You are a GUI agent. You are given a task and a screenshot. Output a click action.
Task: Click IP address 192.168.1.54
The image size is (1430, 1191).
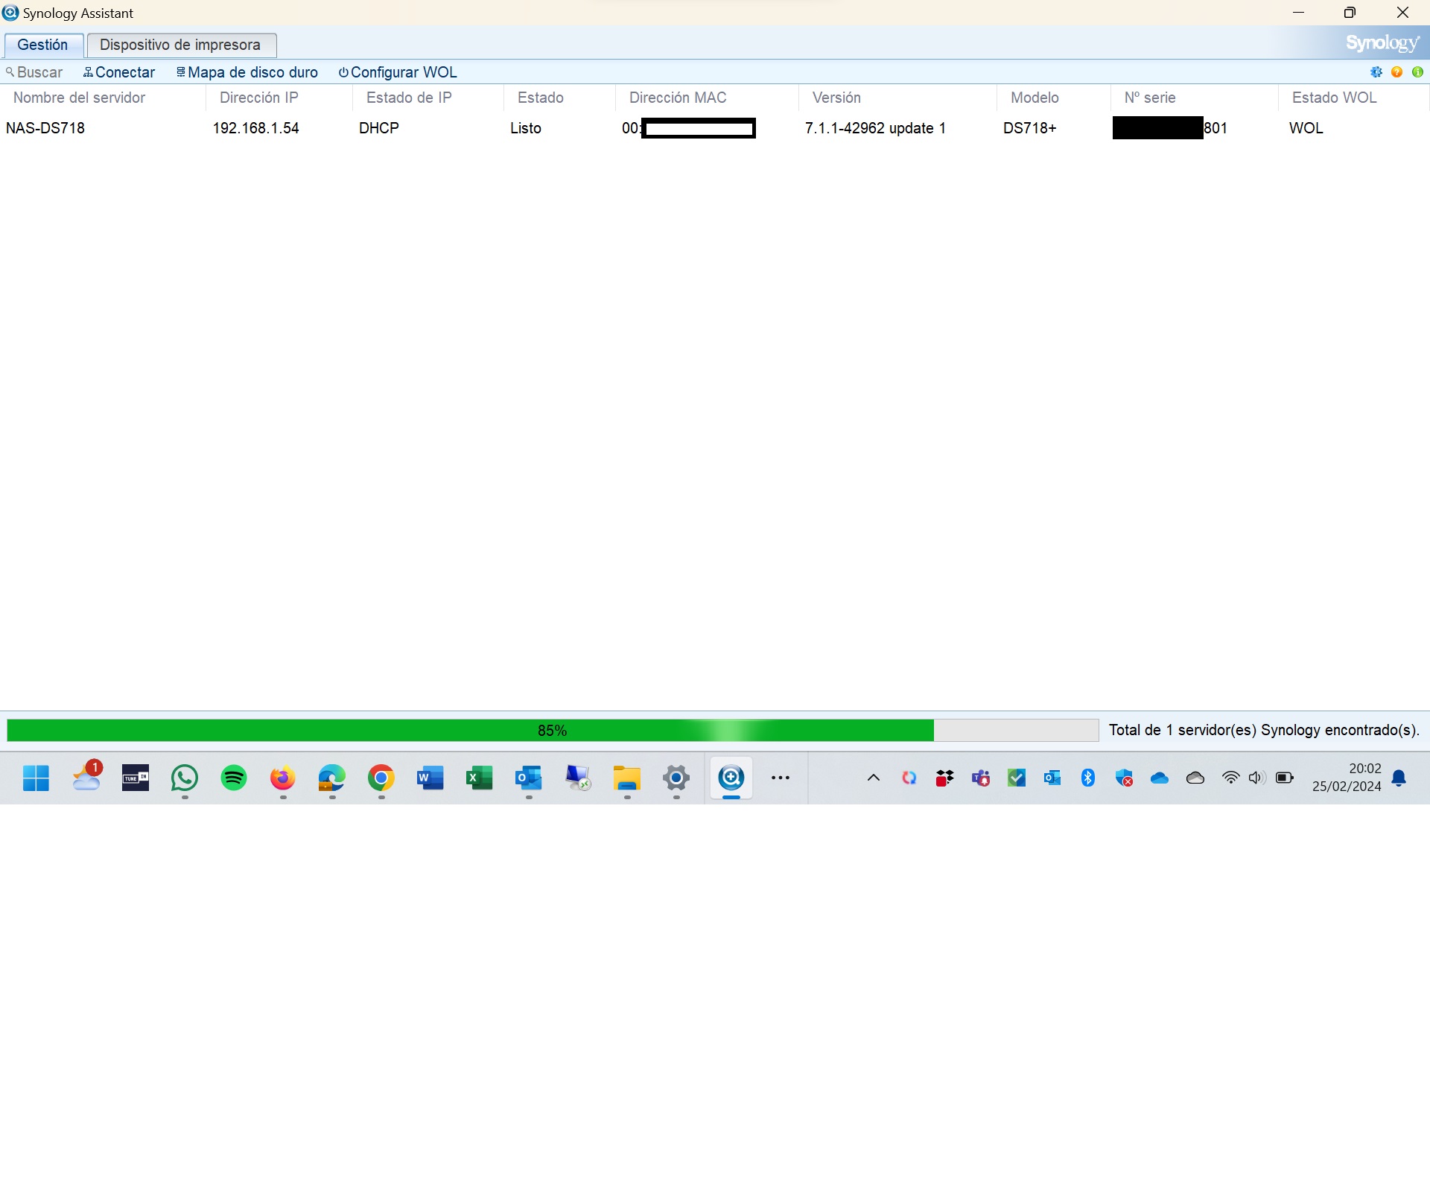point(255,128)
